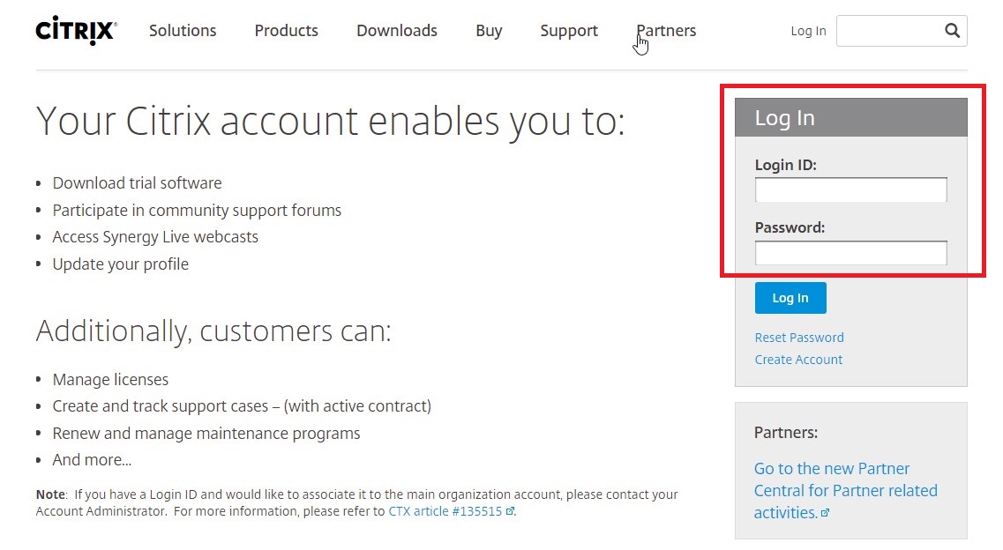The height and width of the screenshot is (550, 1003).
Task: Open the Products menu
Action: 286,31
